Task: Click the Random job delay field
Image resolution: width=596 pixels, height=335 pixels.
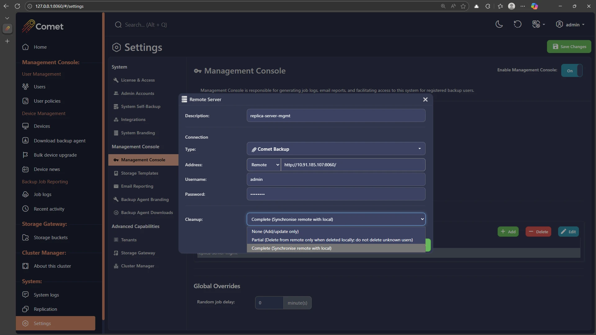Action: point(269,303)
